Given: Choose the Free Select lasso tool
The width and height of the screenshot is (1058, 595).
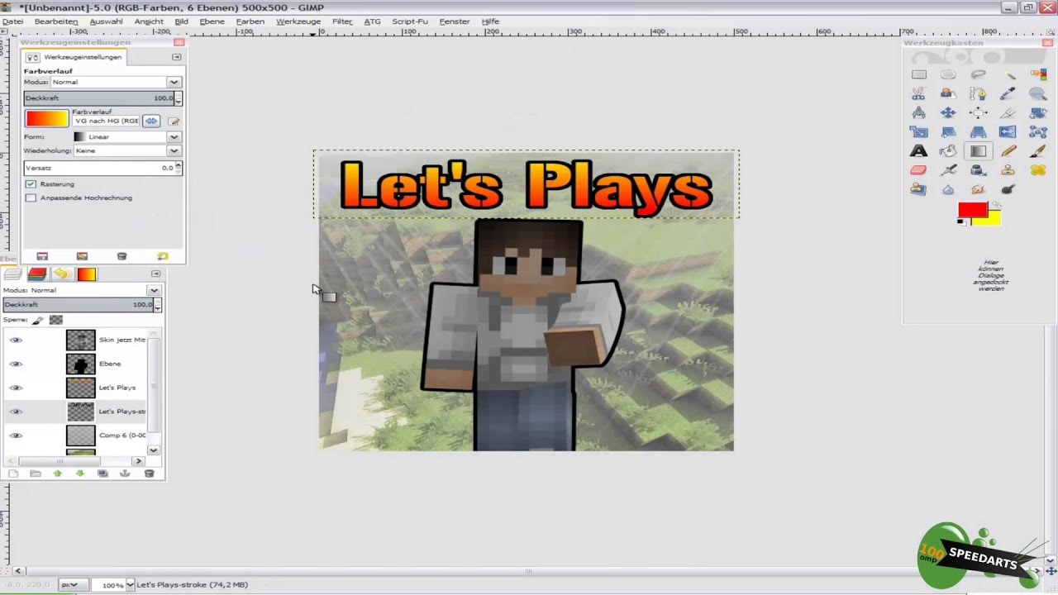Looking at the screenshot, I should (978, 74).
